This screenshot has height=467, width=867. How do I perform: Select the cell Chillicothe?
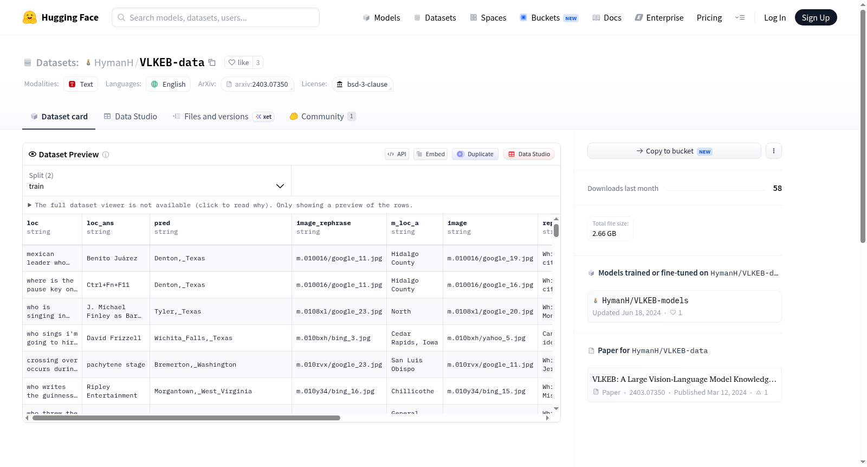(415, 391)
